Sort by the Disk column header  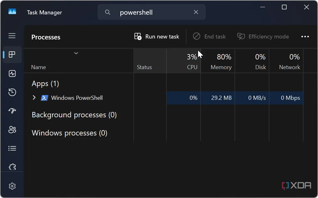pyautogui.click(x=252, y=61)
